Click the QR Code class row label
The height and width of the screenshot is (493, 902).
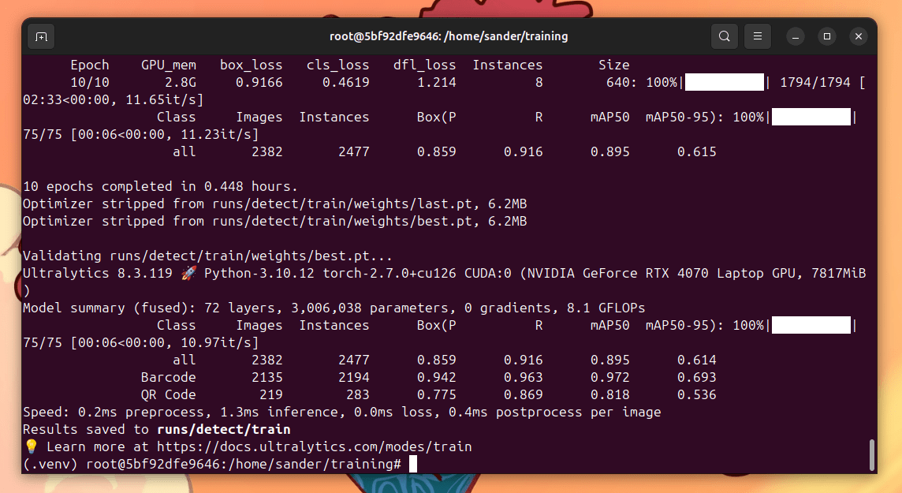pyautogui.click(x=168, y=394)
